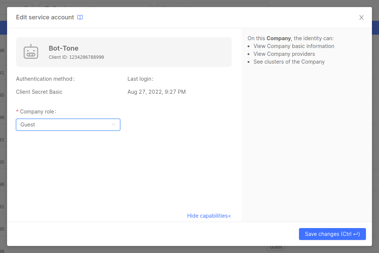Select See clusters of the Company

click(289, 61)
